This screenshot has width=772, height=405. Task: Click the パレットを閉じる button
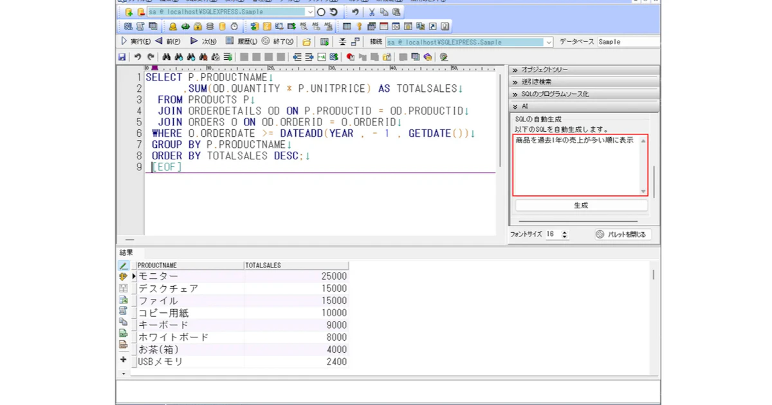(622, 235)
